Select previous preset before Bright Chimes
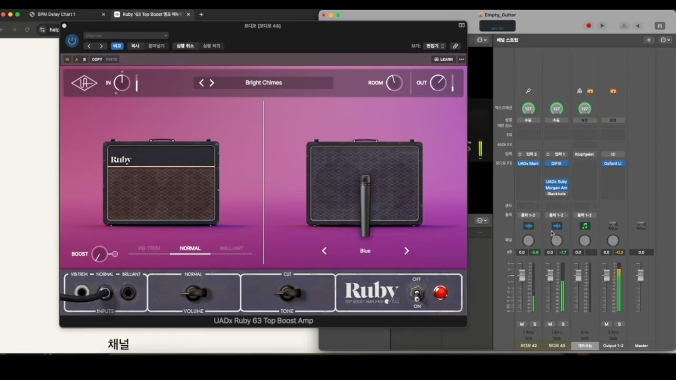The image size is (676, 380). coord(201,83)
